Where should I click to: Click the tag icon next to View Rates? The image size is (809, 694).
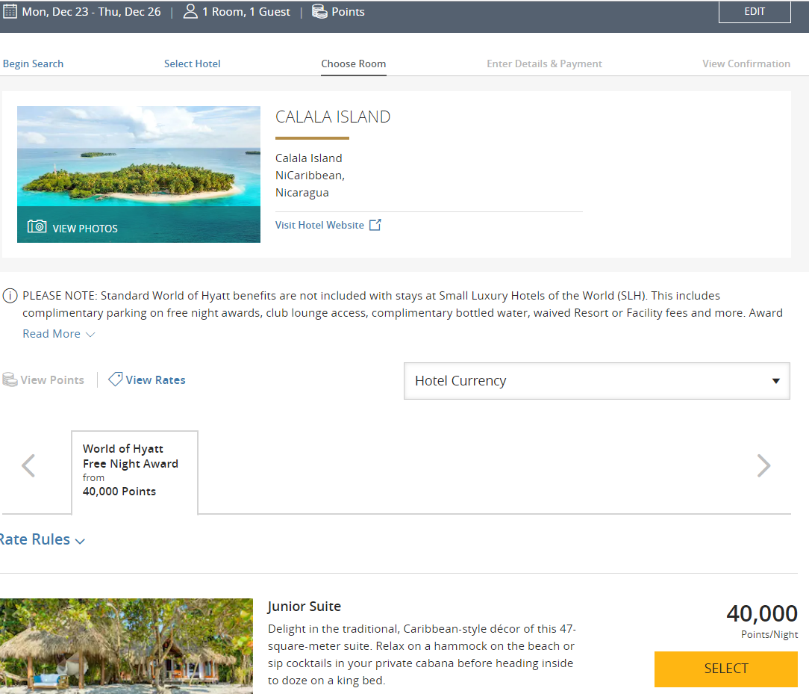[x=115, y=379]
